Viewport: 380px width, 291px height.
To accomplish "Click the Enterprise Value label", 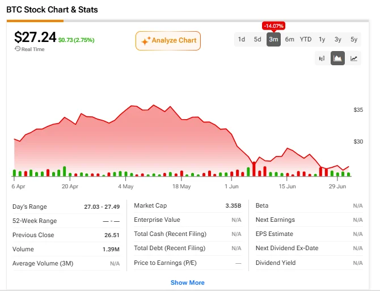I will point(157,220).
